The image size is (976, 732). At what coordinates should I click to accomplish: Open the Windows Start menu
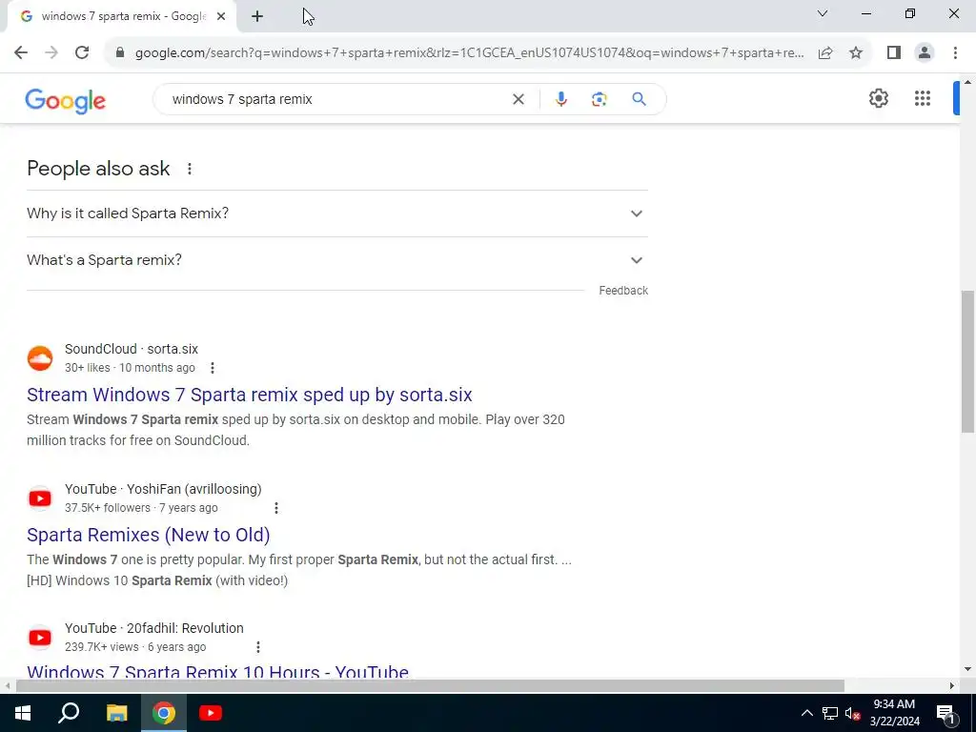point(23,713)
